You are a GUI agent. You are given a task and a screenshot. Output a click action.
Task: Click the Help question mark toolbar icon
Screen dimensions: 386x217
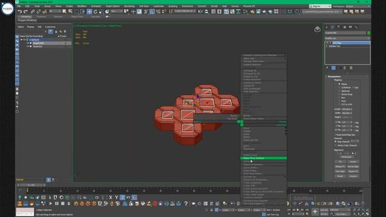coord(186,204)
